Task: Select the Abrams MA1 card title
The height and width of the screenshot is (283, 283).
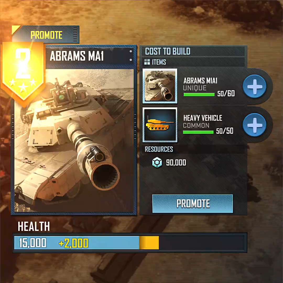Action: (77, 56)
